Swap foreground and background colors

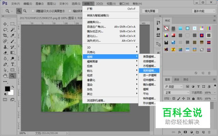point(13,87)
